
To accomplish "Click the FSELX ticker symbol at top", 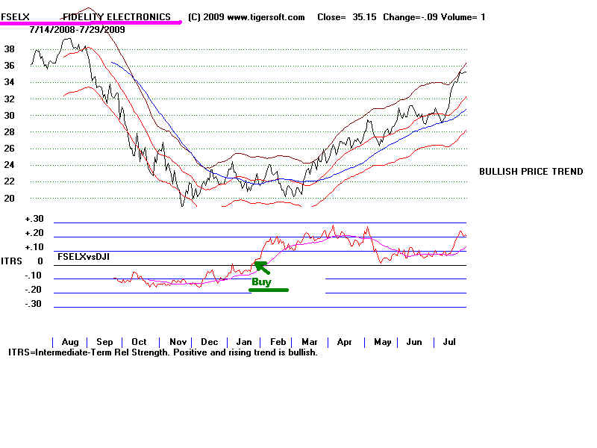I will click(x=15, y=16).
